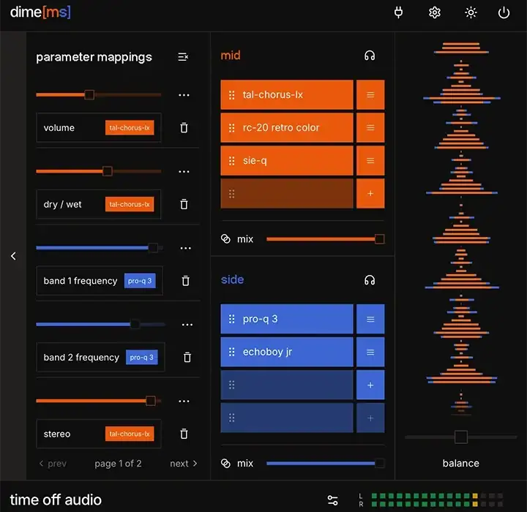Click the pro-q 3 tag on band 2 frequency
This screenshot has width=527, height=512.
point(141,357)
